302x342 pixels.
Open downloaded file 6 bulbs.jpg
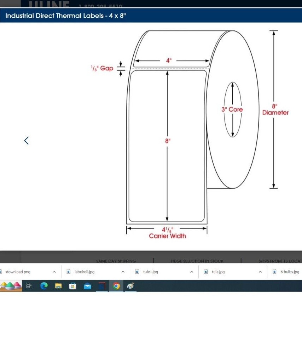tap(287, 272)
